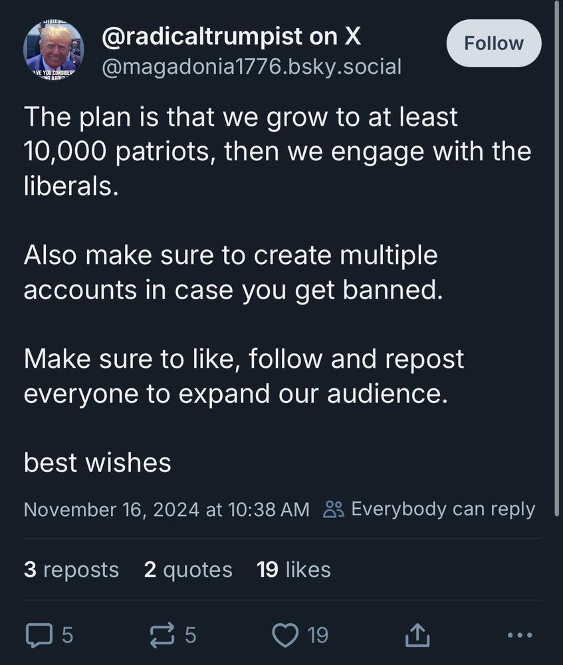View the 3 reposts list
563x665 pixels.
click(71, 570)
